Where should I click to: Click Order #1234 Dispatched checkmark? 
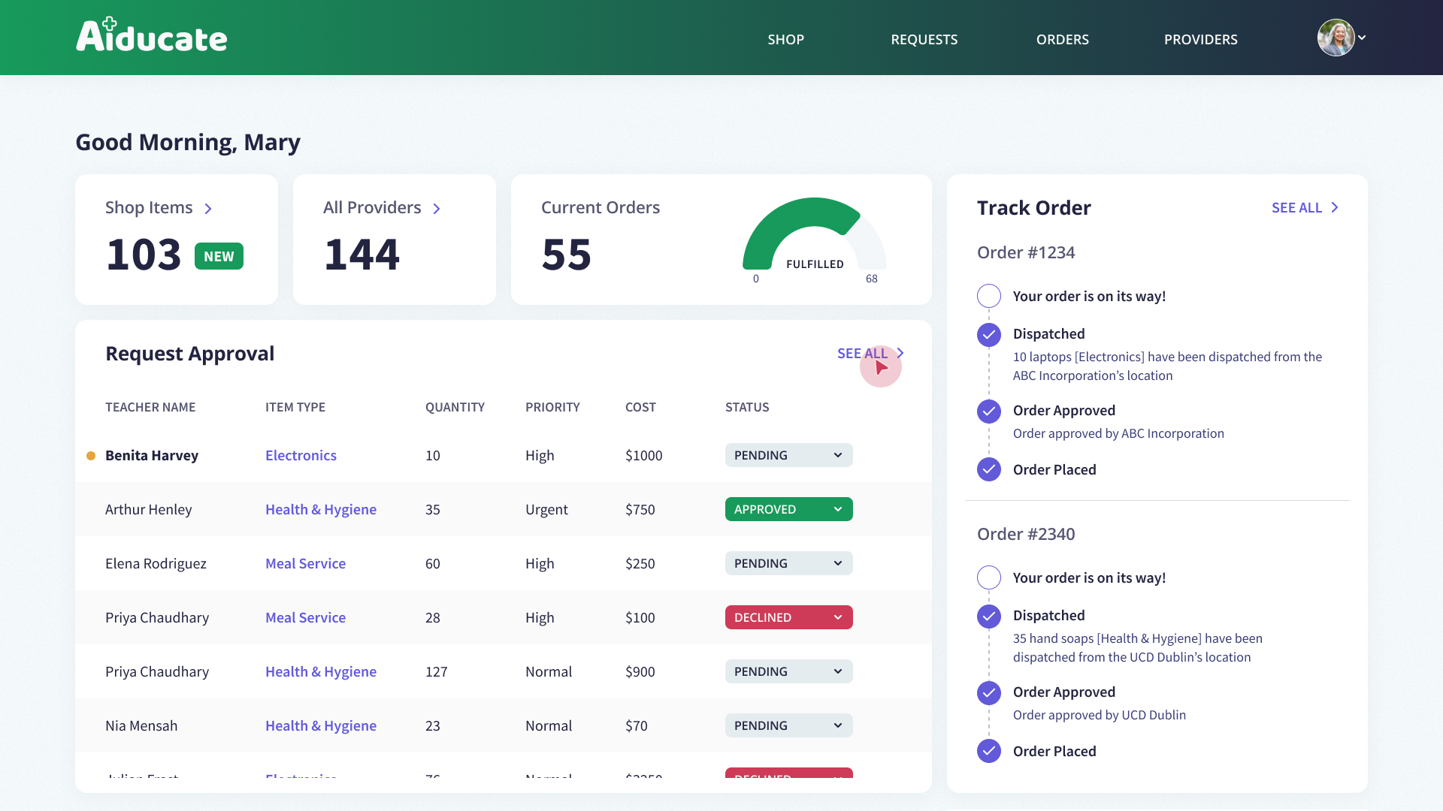tap(989, 334)
